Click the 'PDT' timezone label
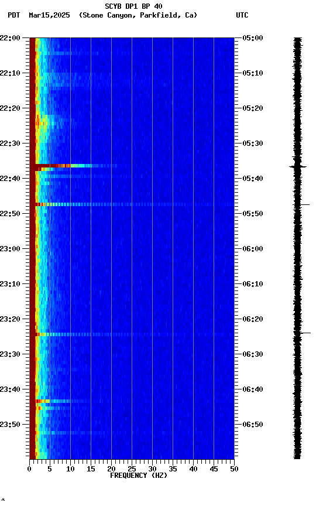 (14, 15)
